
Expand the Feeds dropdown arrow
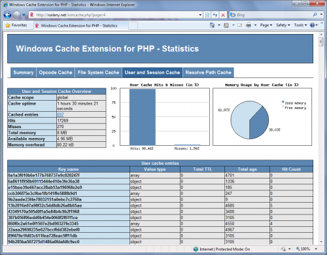coord(233,25)
